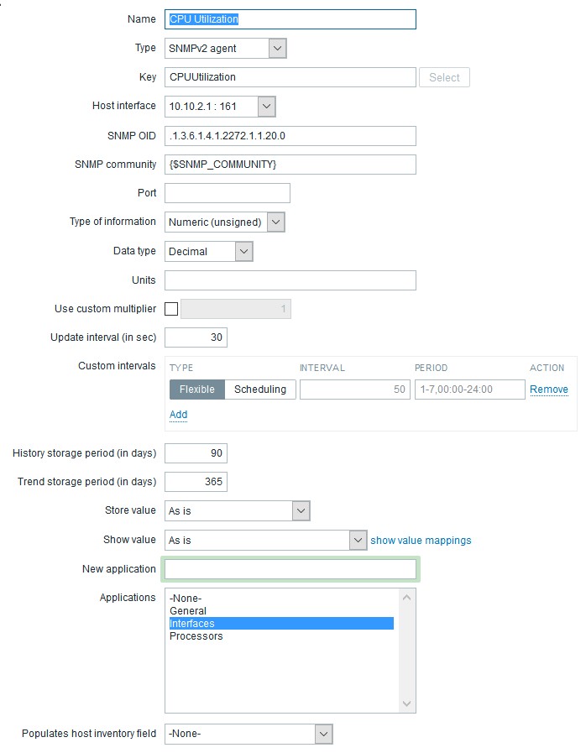Open Populates host inventory field dropdown

coord(249,734)
